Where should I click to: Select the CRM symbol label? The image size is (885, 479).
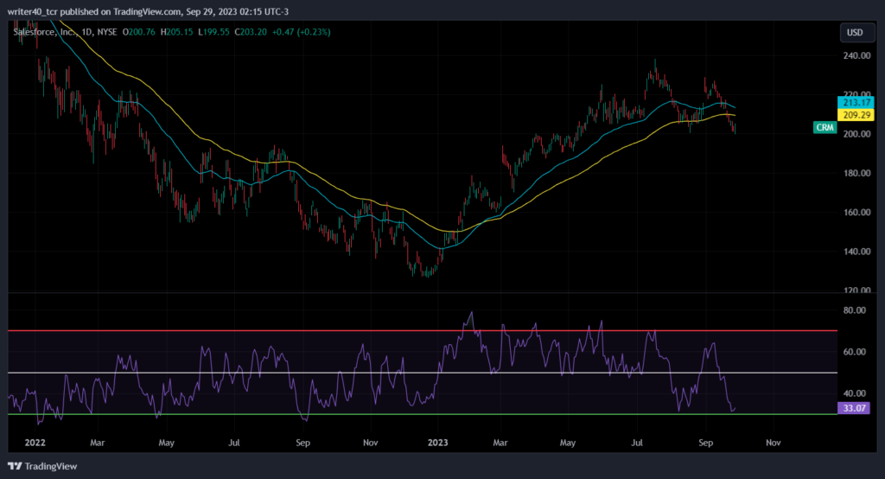pos(825,127)
